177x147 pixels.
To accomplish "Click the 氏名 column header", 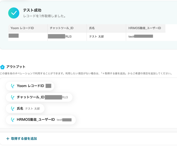I will 106,28.
